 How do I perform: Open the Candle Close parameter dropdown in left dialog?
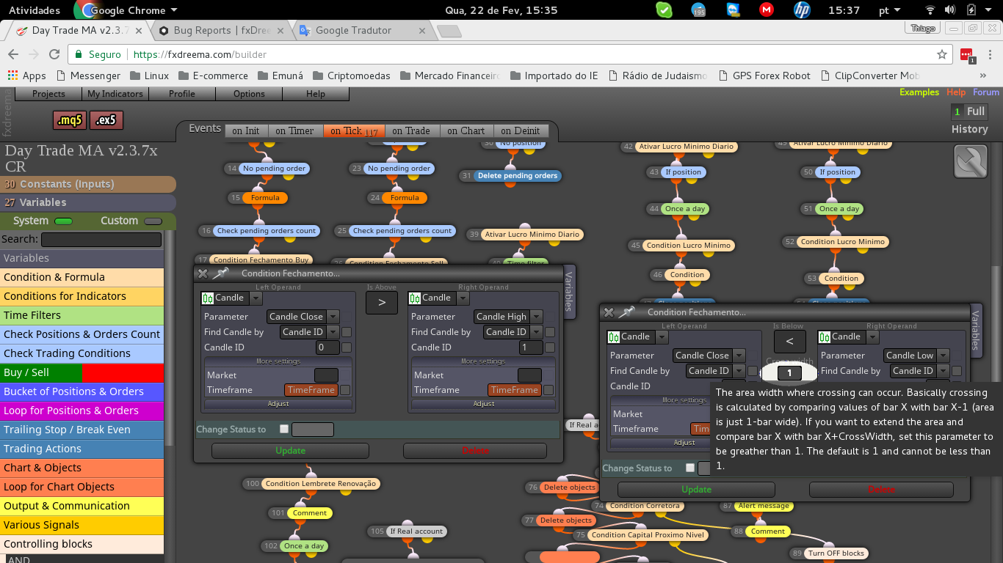click(303, 317)
